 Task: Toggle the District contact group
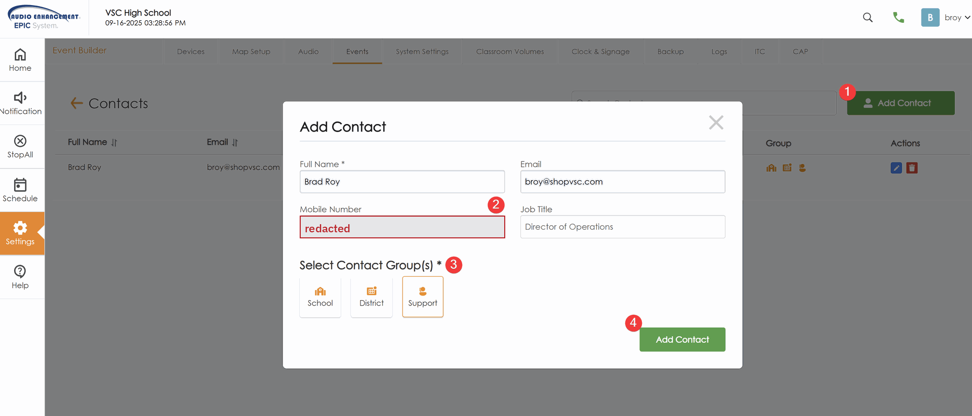click(x=372, y=297)
